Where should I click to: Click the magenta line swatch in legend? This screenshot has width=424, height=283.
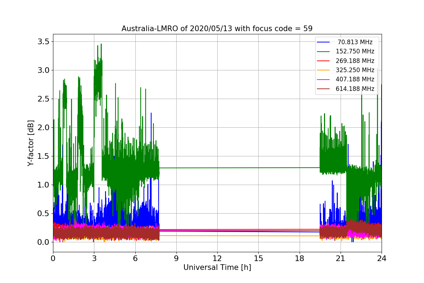[323, 80]
